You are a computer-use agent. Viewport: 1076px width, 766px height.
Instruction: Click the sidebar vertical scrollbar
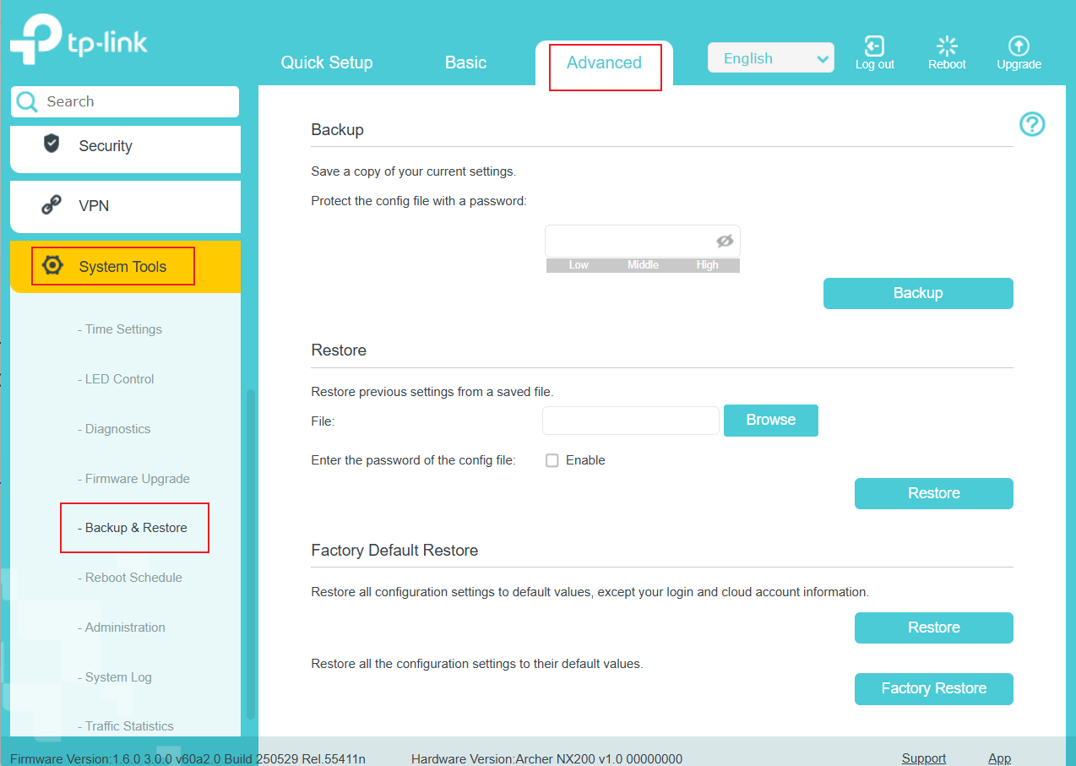click(x=250, y=553)
